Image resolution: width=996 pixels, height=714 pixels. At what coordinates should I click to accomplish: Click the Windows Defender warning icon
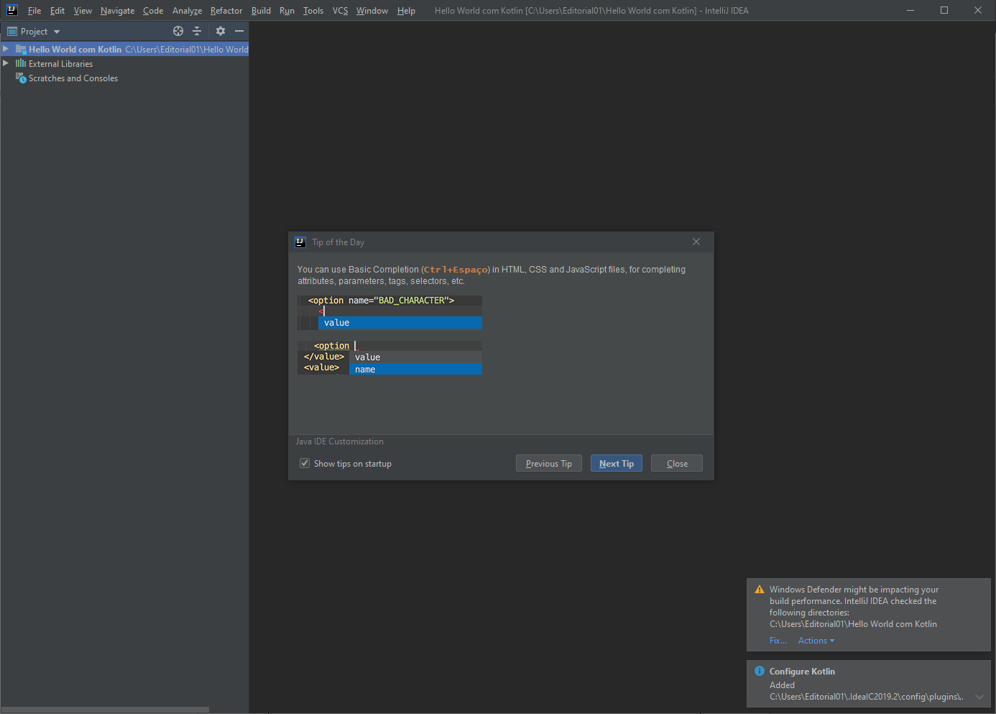pyautogui.click(x=759, y=590)
